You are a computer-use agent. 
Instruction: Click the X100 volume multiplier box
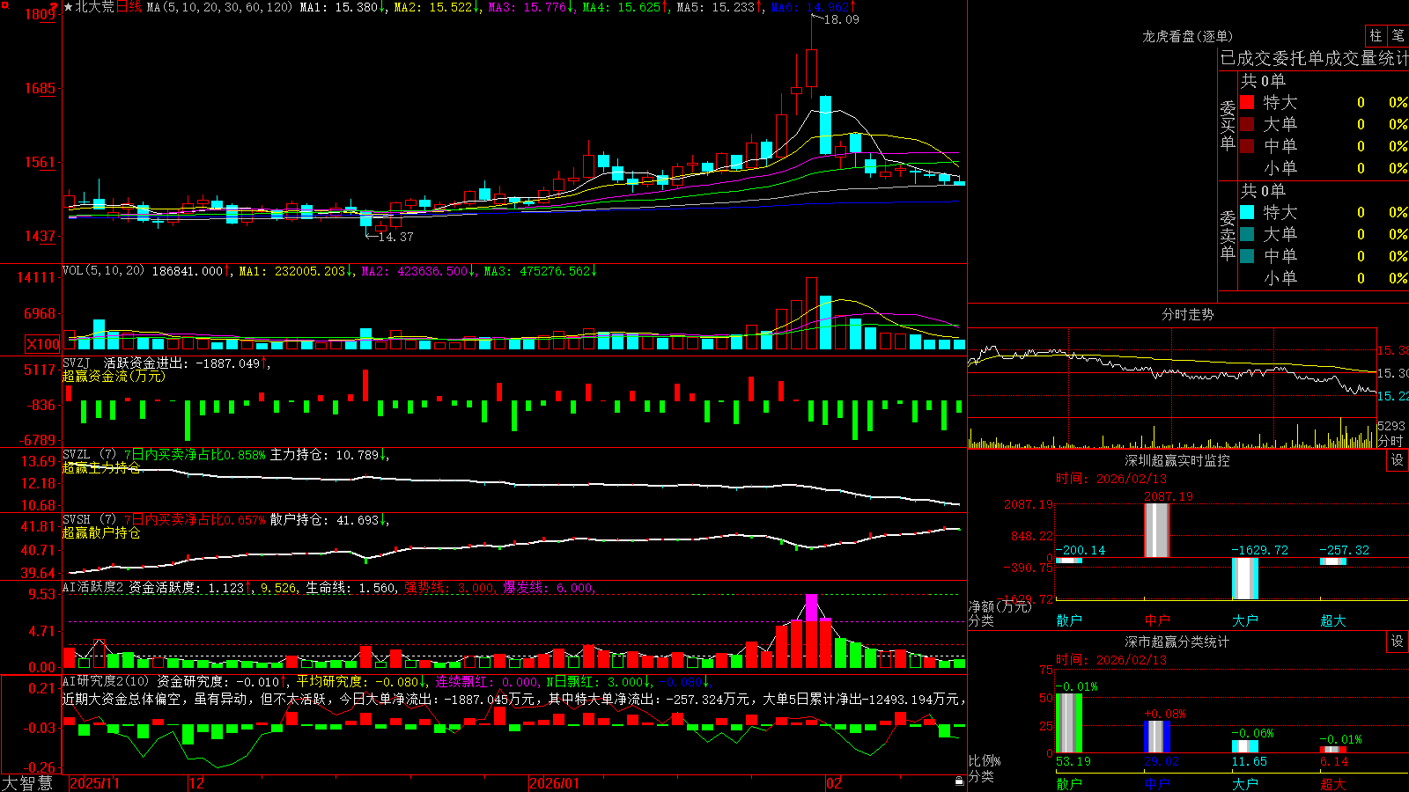43,344
